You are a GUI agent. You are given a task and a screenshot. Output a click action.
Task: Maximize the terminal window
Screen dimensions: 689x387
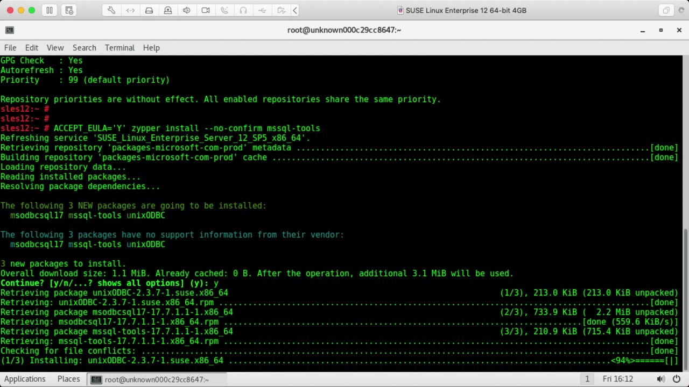tap(661, 30)
